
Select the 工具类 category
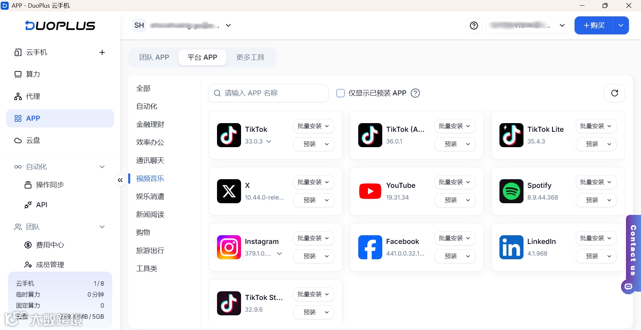pyautogui.click(x=147, y=268)
